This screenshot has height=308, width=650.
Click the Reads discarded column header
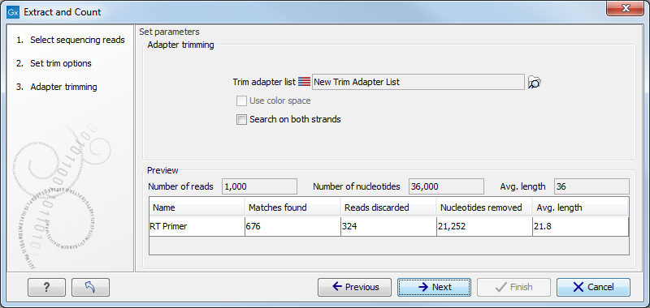[388, 207]
